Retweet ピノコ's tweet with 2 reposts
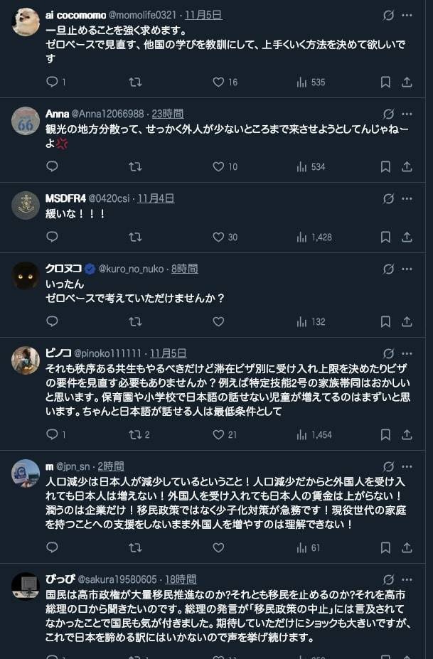Screen dimensions: 433x659 point(135,434)
